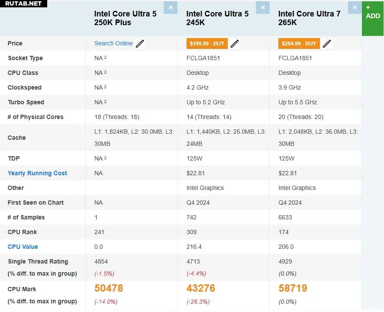Edit price for Ultra 5 250K Plus
The width and height of the screenshot is (384, 312).
(x=140, y=44)
